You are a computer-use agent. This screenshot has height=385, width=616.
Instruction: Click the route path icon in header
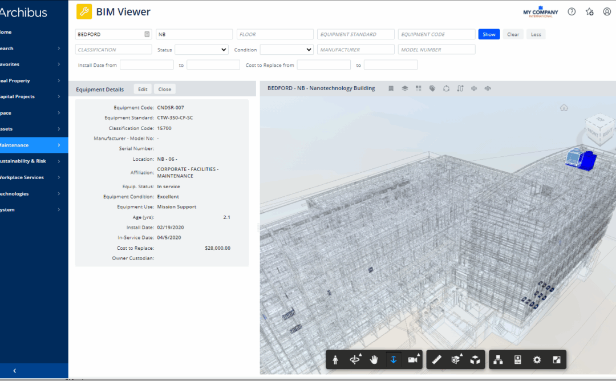[460, 88]
